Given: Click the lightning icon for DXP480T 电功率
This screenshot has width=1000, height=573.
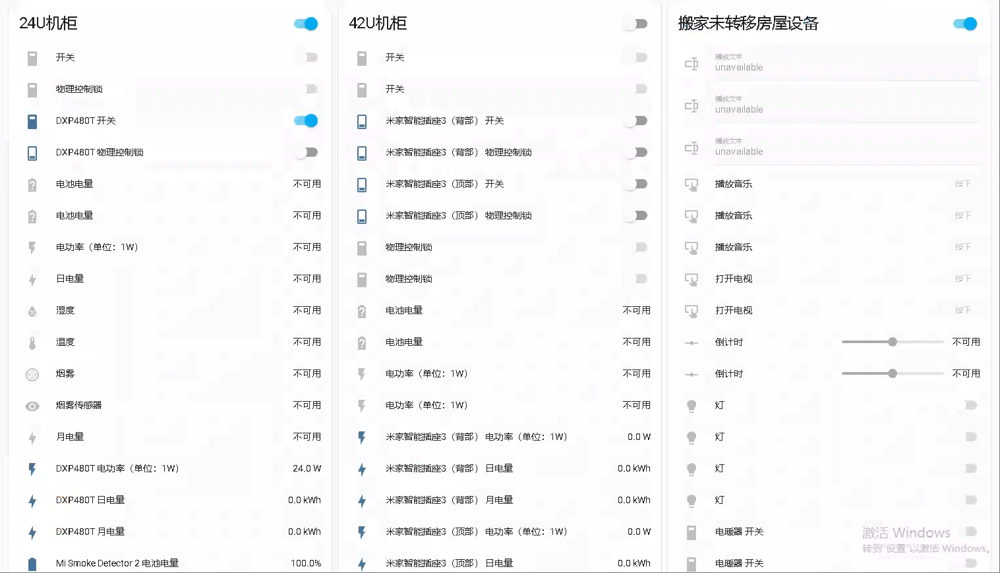Looking at the screenshot, I should tap(32, 468).
